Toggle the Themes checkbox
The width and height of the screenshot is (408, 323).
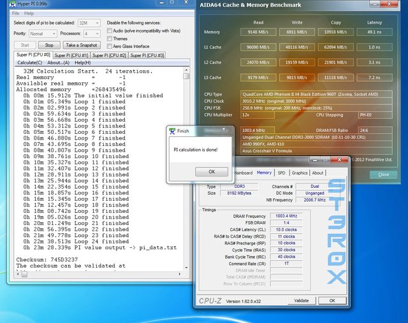110,38
